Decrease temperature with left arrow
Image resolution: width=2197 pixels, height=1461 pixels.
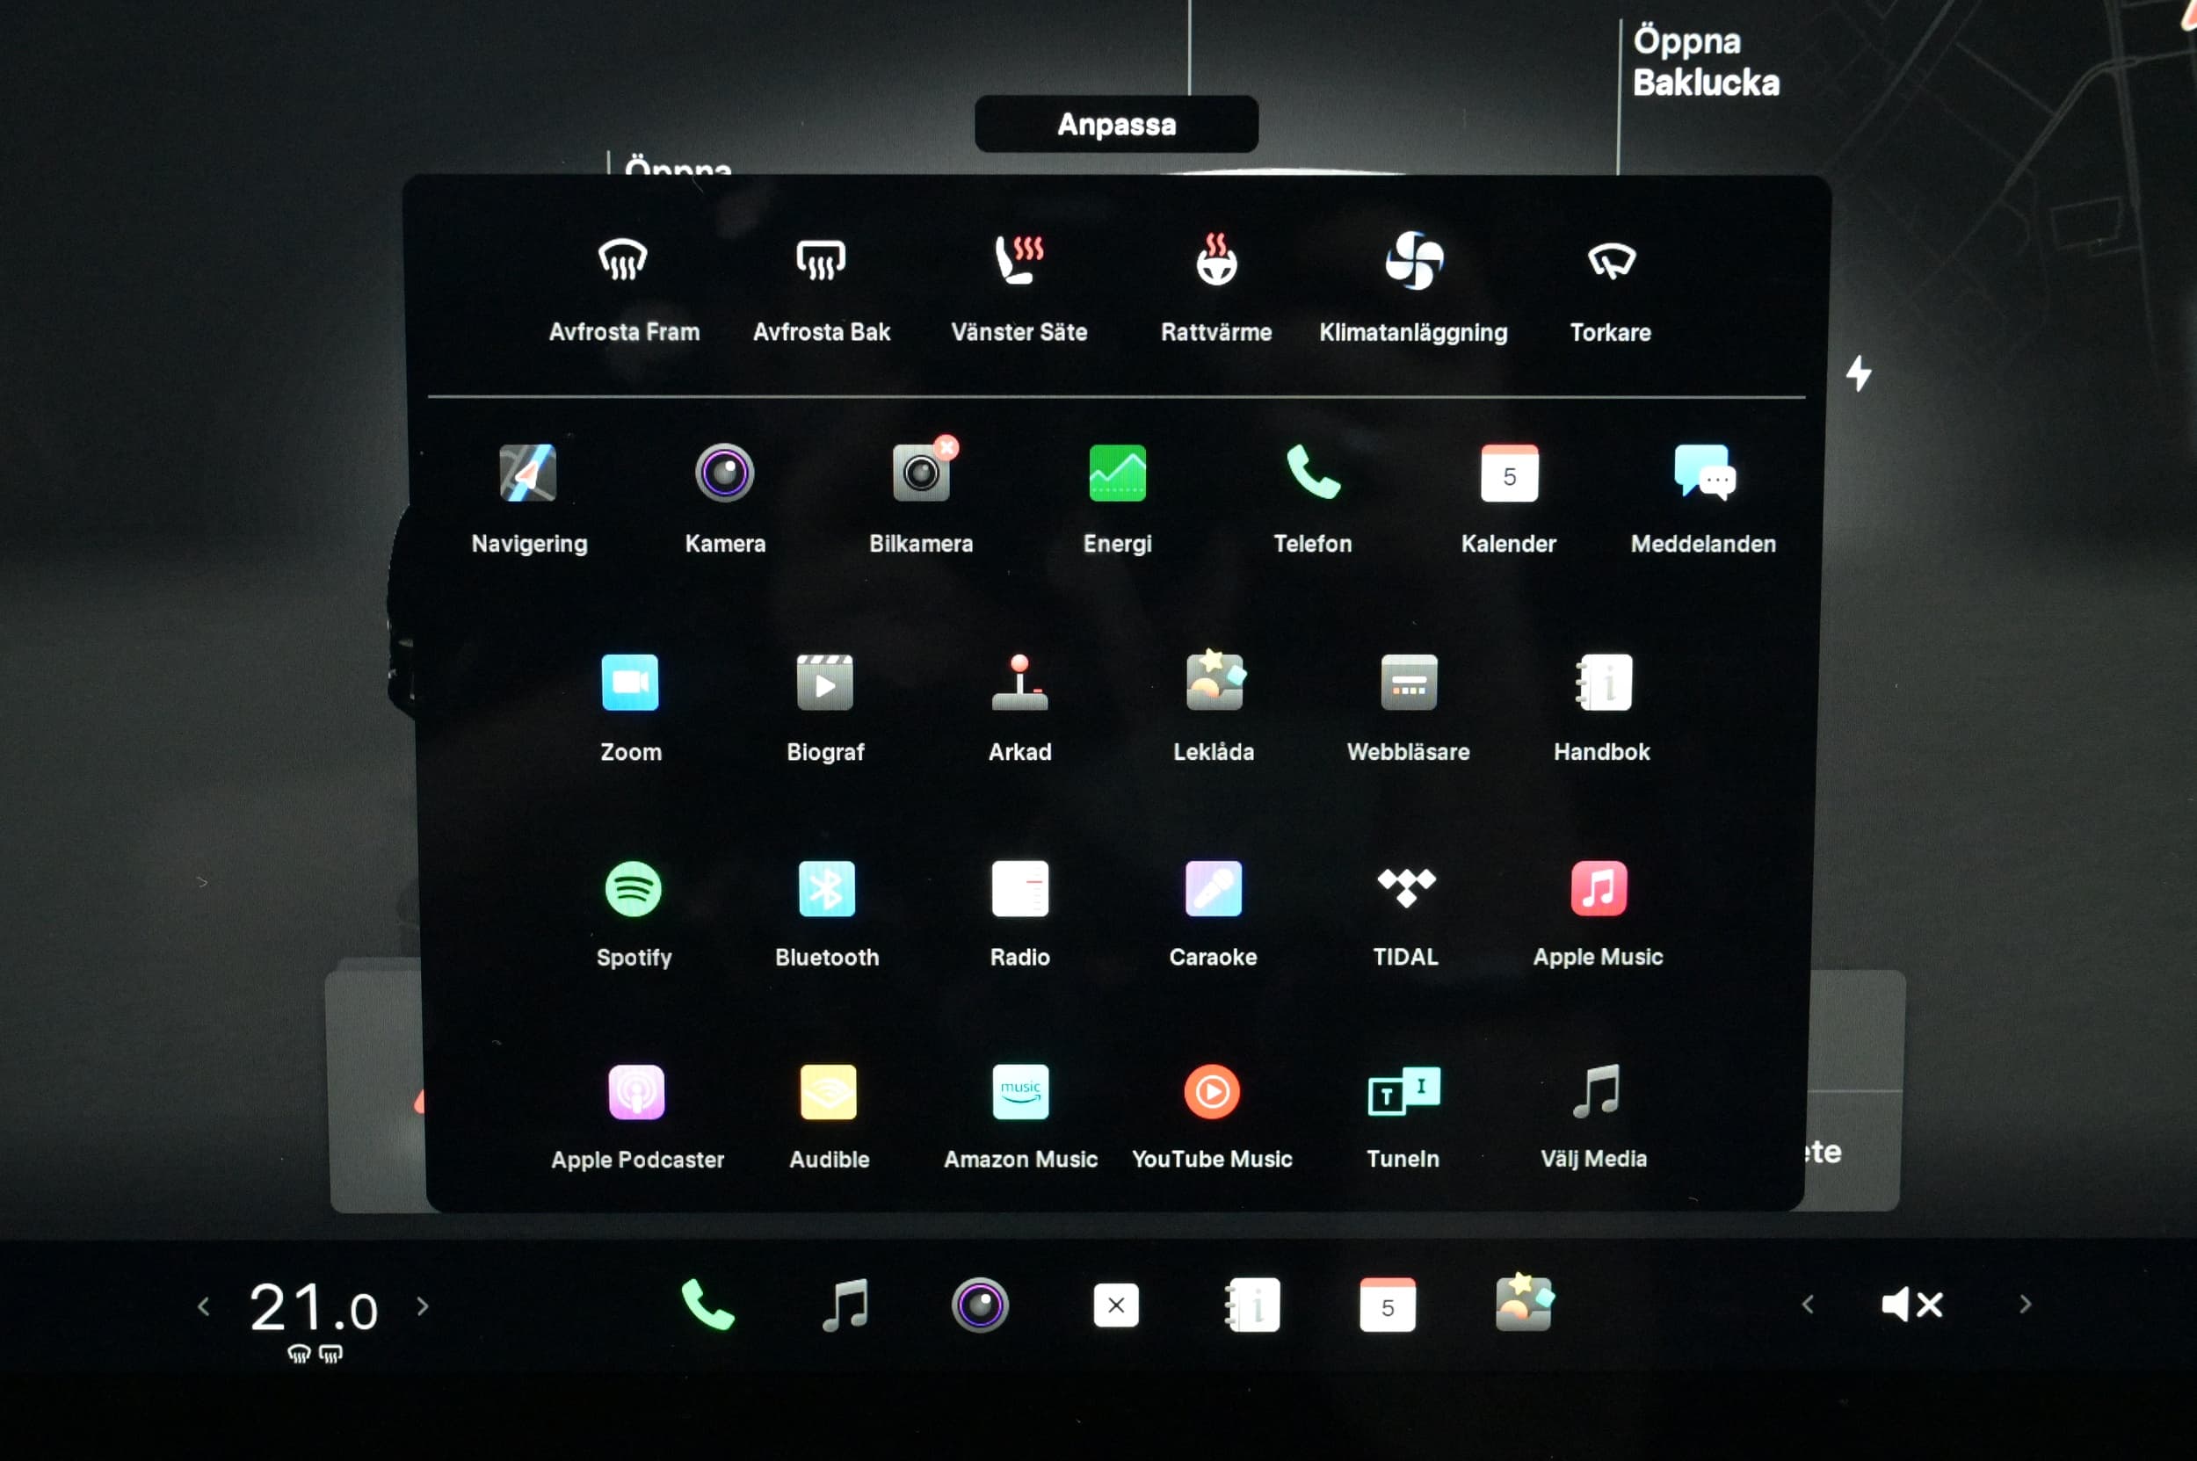pyautogui.click(x=204, y=1307)
